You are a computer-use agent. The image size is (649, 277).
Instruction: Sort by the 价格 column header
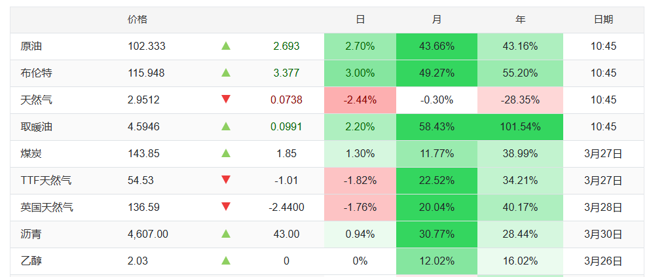pyautogui.click(x=138, y=20)
